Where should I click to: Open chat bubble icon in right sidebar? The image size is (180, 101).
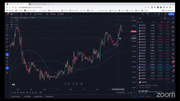pyautogui.click(x=173, y=49)
